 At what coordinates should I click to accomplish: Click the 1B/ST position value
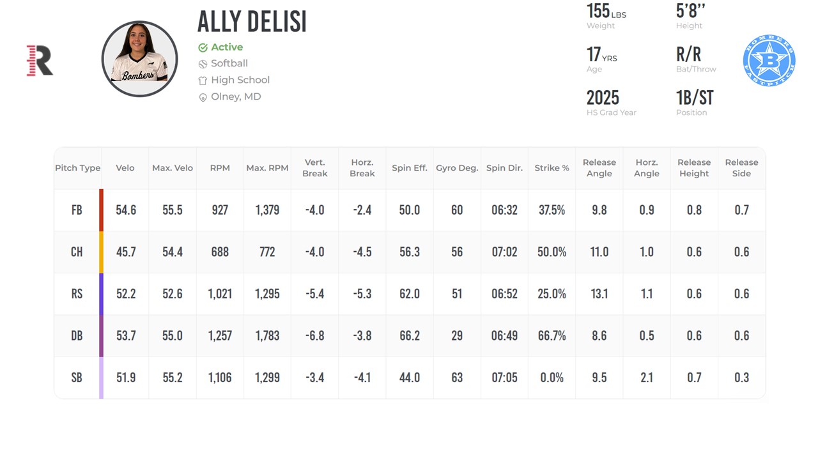pos(695,98)
